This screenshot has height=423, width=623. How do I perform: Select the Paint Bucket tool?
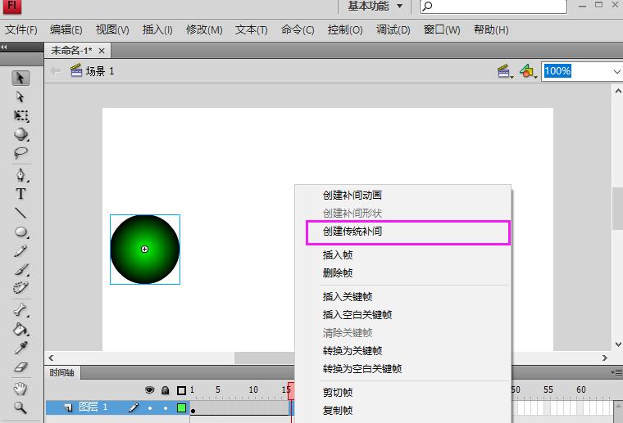click(x=20, y=329)
